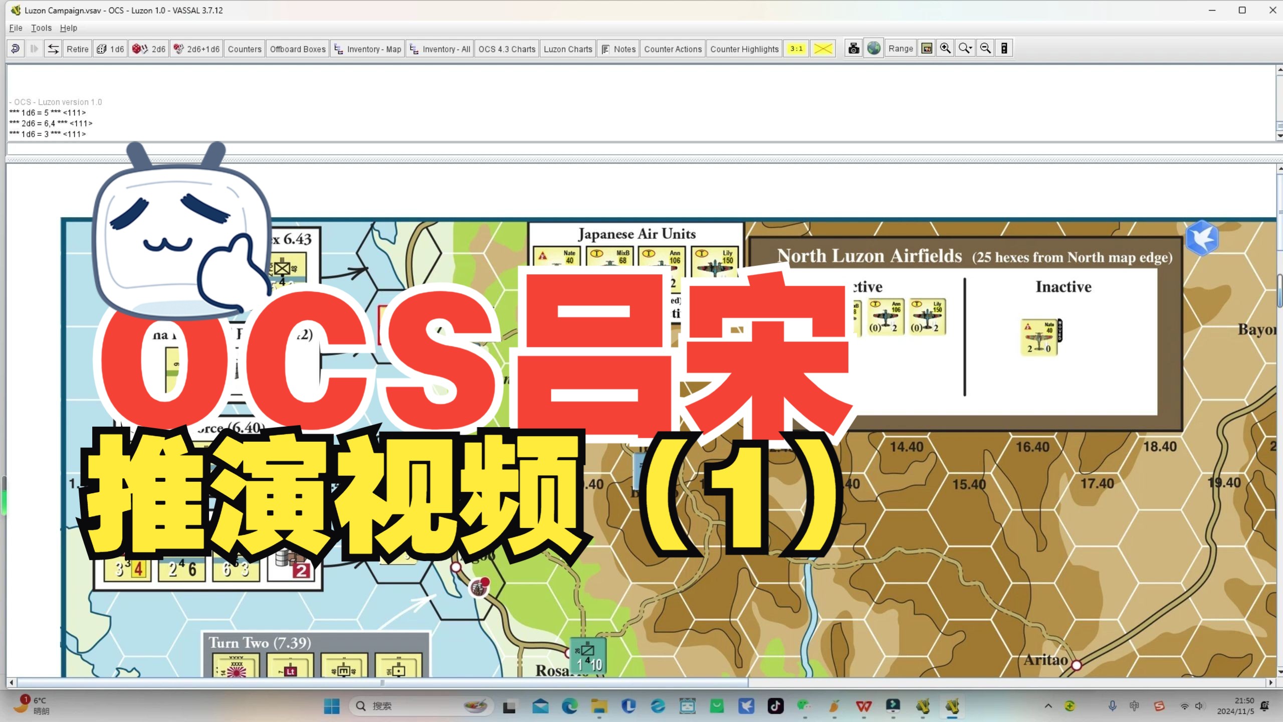Open Microsoft Edge from taskbar
This screenshot has width=1283, height=722.
pyautogui.click(x=570, y=706)
